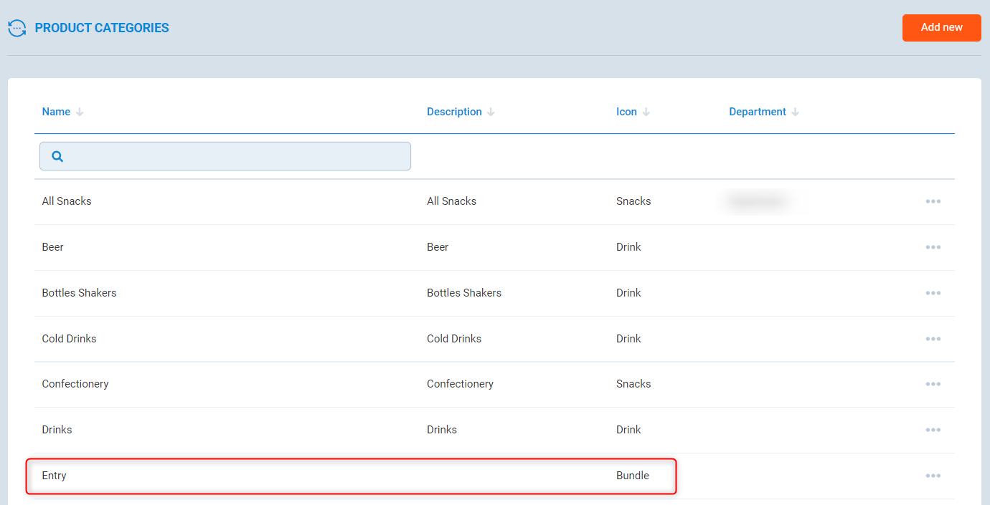990x505 pixels.
Task: Open the three-dot menu for Bottles Shakers
Action: pos(933,293)
